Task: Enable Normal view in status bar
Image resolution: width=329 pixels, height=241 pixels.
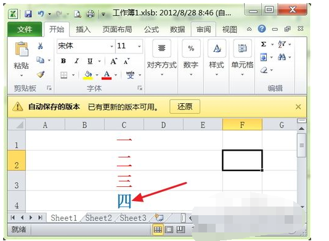Action: point(158,230)
